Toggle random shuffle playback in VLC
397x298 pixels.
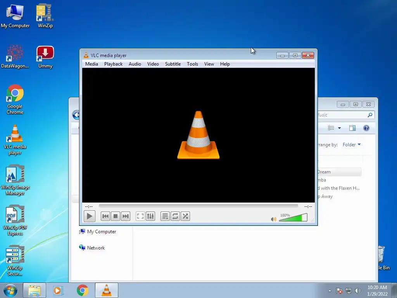coord(185,216)
